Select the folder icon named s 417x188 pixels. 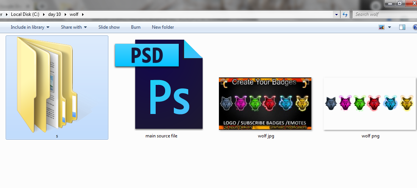(x=47, y=85)
